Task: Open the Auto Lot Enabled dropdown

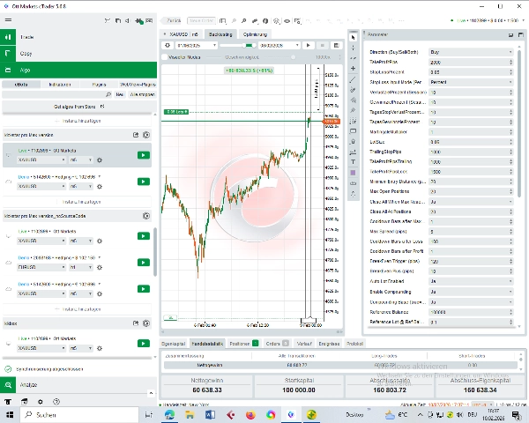Action: (x=472, y=281)
